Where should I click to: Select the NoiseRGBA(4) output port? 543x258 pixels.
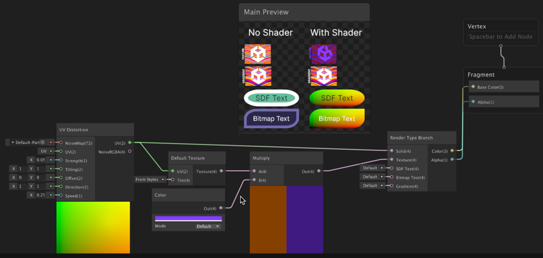pyautogui.click(x=130, y=152)
